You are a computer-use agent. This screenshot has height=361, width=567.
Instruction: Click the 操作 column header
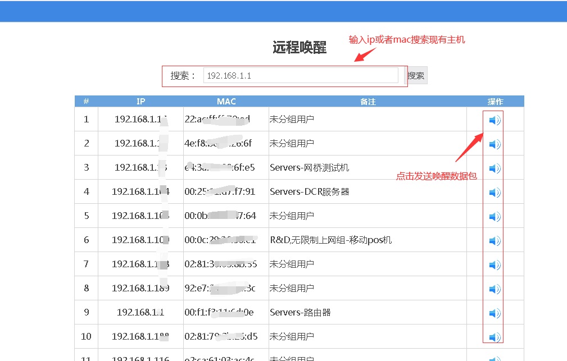coord(495,102)
